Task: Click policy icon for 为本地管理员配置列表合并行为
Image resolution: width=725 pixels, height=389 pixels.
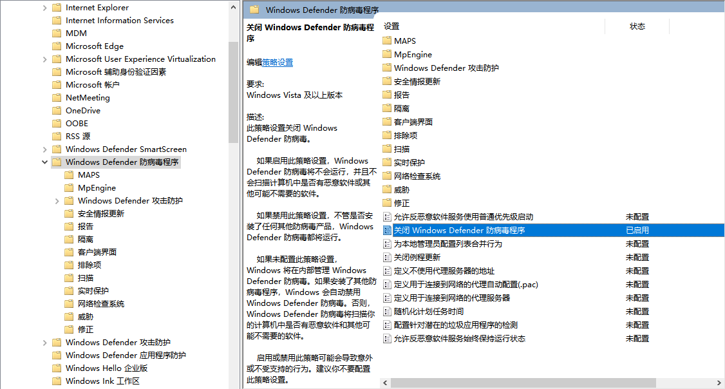Action: pyautogui.click(x=387, y=243)
